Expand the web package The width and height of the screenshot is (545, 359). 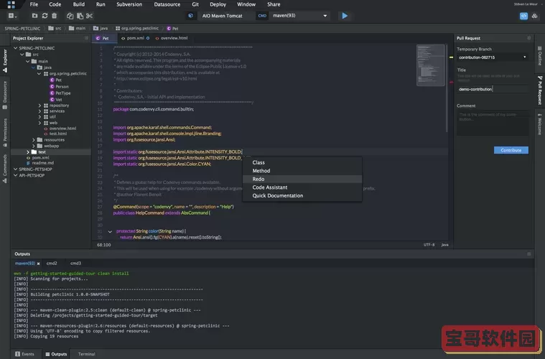coord(39,123)
